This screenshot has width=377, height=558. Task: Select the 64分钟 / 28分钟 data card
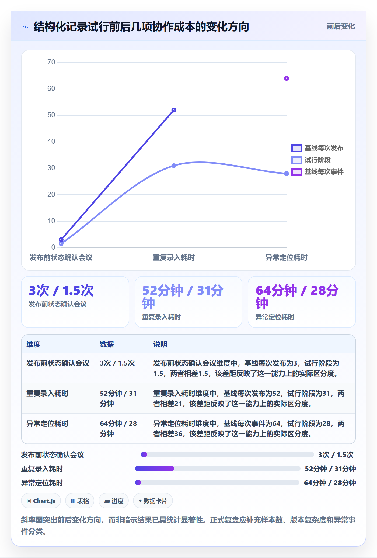click(302, 302)
